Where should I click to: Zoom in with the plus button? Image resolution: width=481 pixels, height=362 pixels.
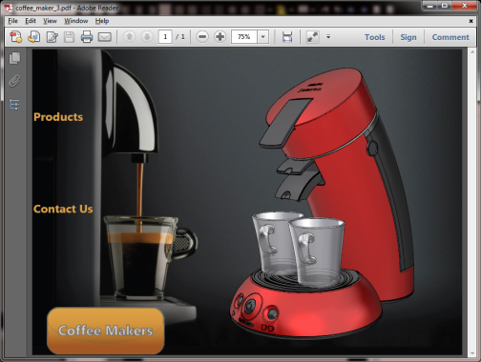click(x=220, y=37)
